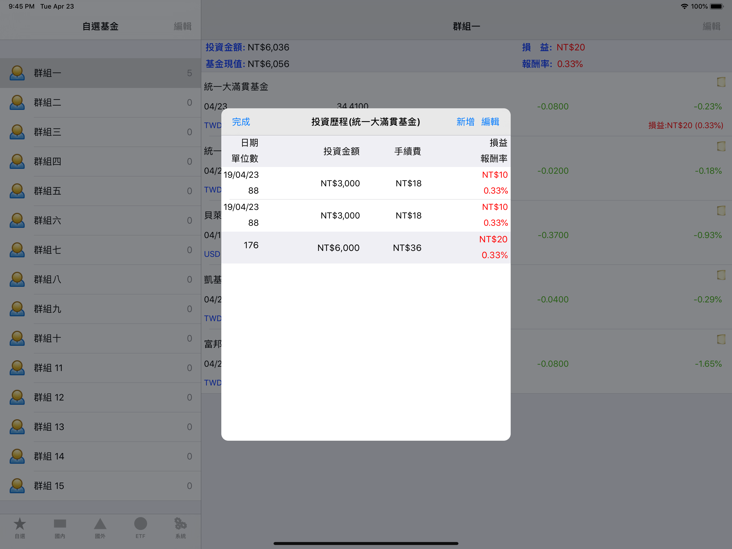Tap 編輯 in the investment history dialog
The width and height of the screenshot is (732, 549).
click(490, 122)
